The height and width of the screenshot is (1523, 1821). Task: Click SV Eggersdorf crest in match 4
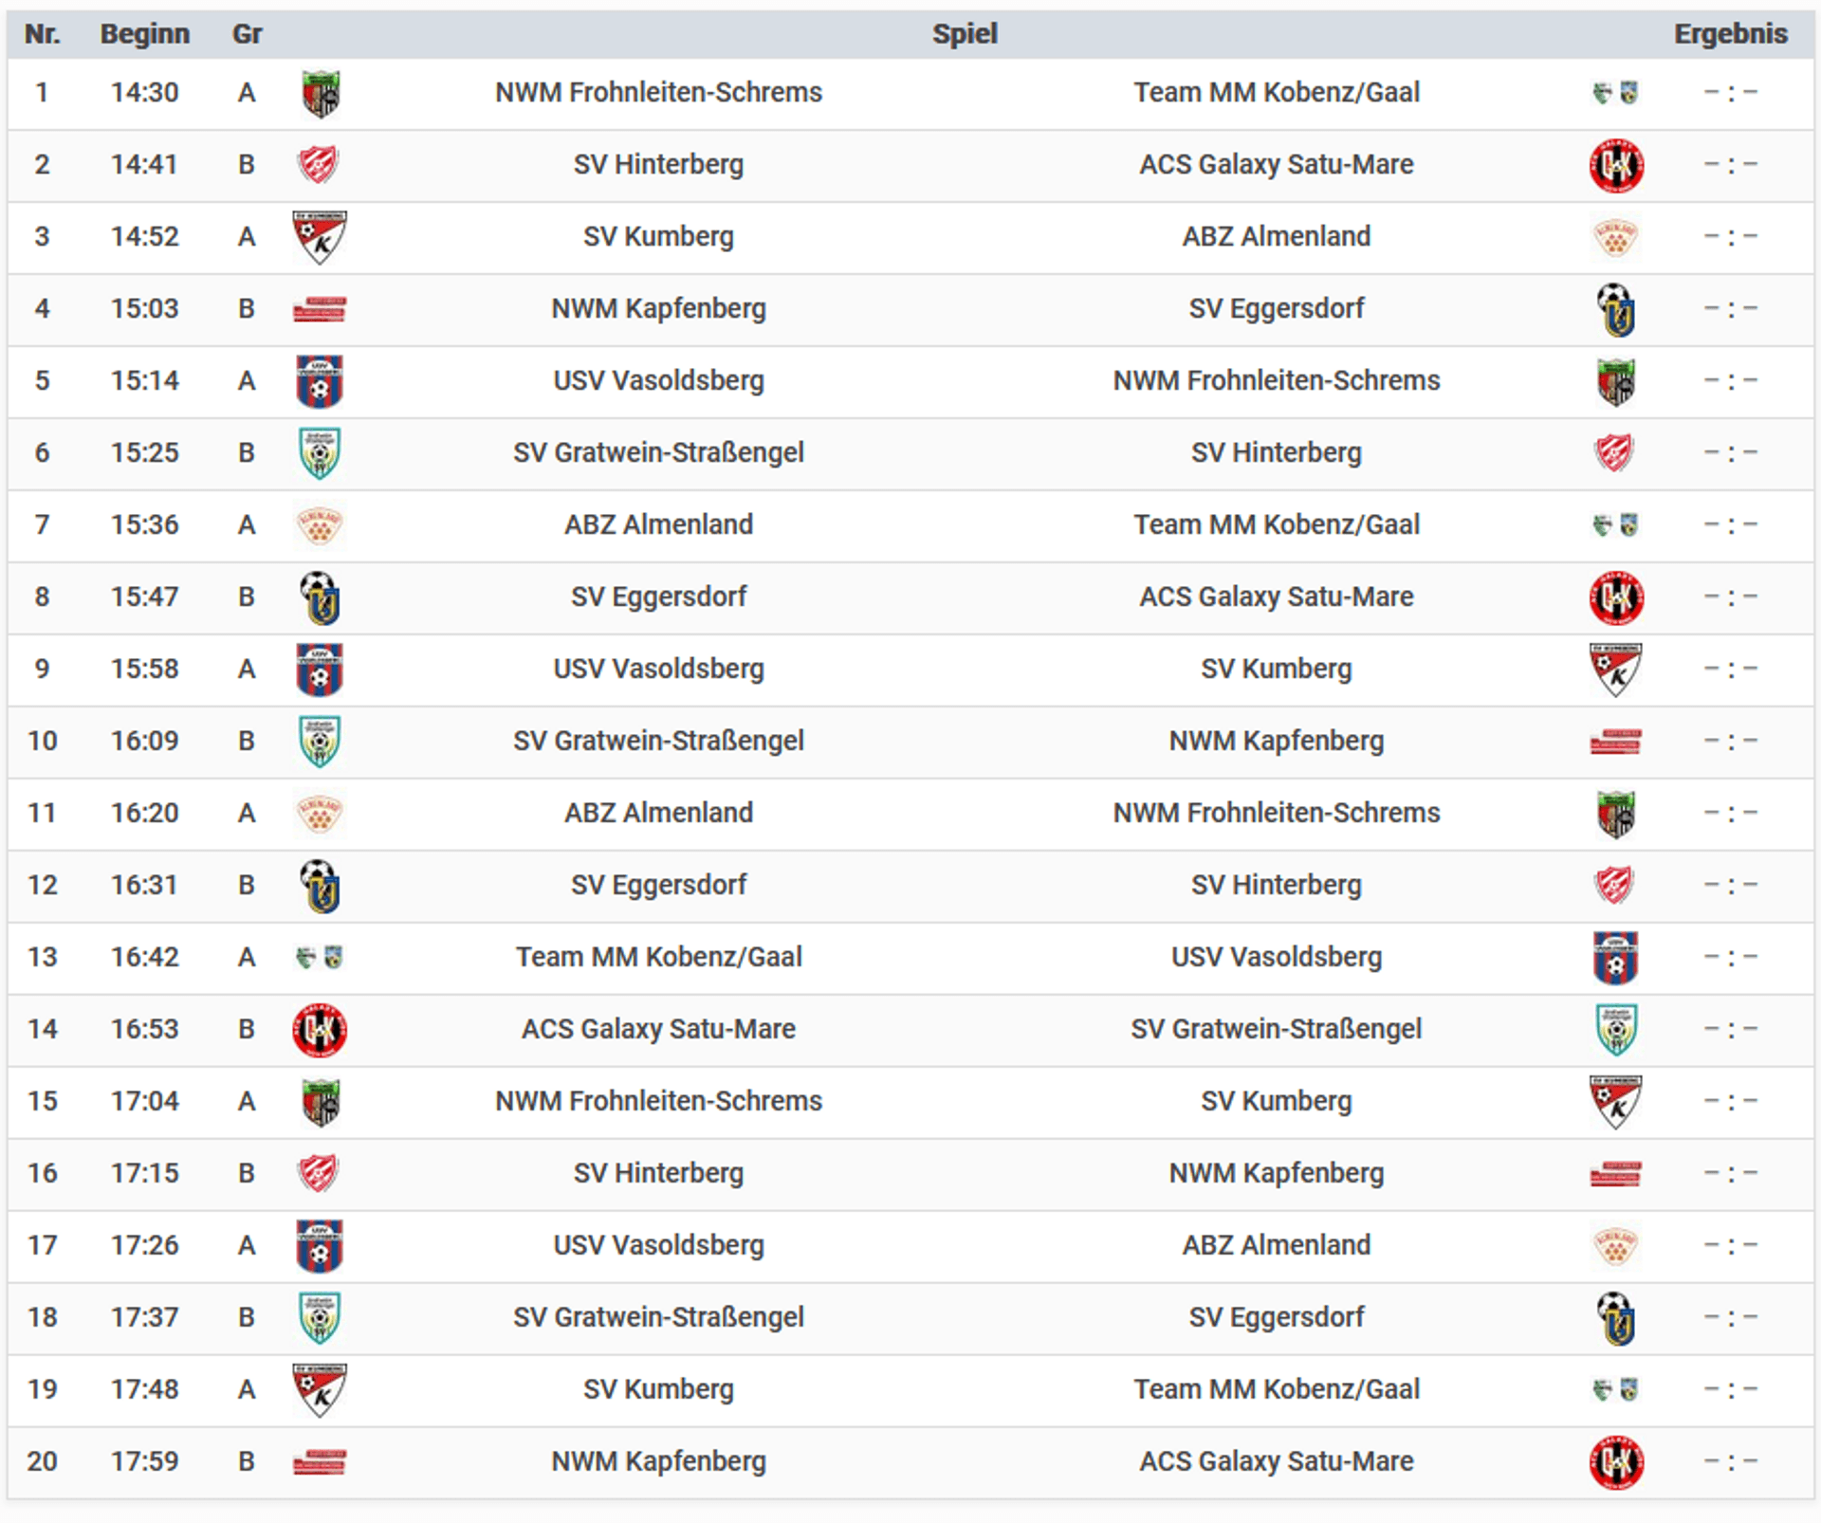point(1616,309)
